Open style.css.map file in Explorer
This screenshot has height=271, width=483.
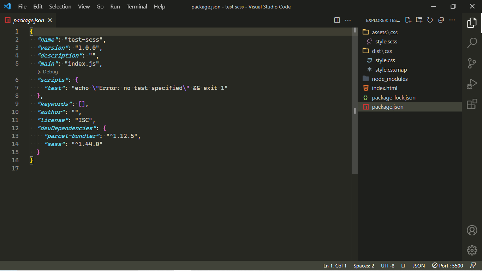[x=410, y=70]
